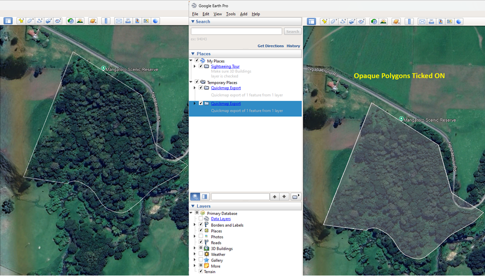Expand the Sightseeing Tour folder
This screenshot has width=485, height=277.
(195, 66)
